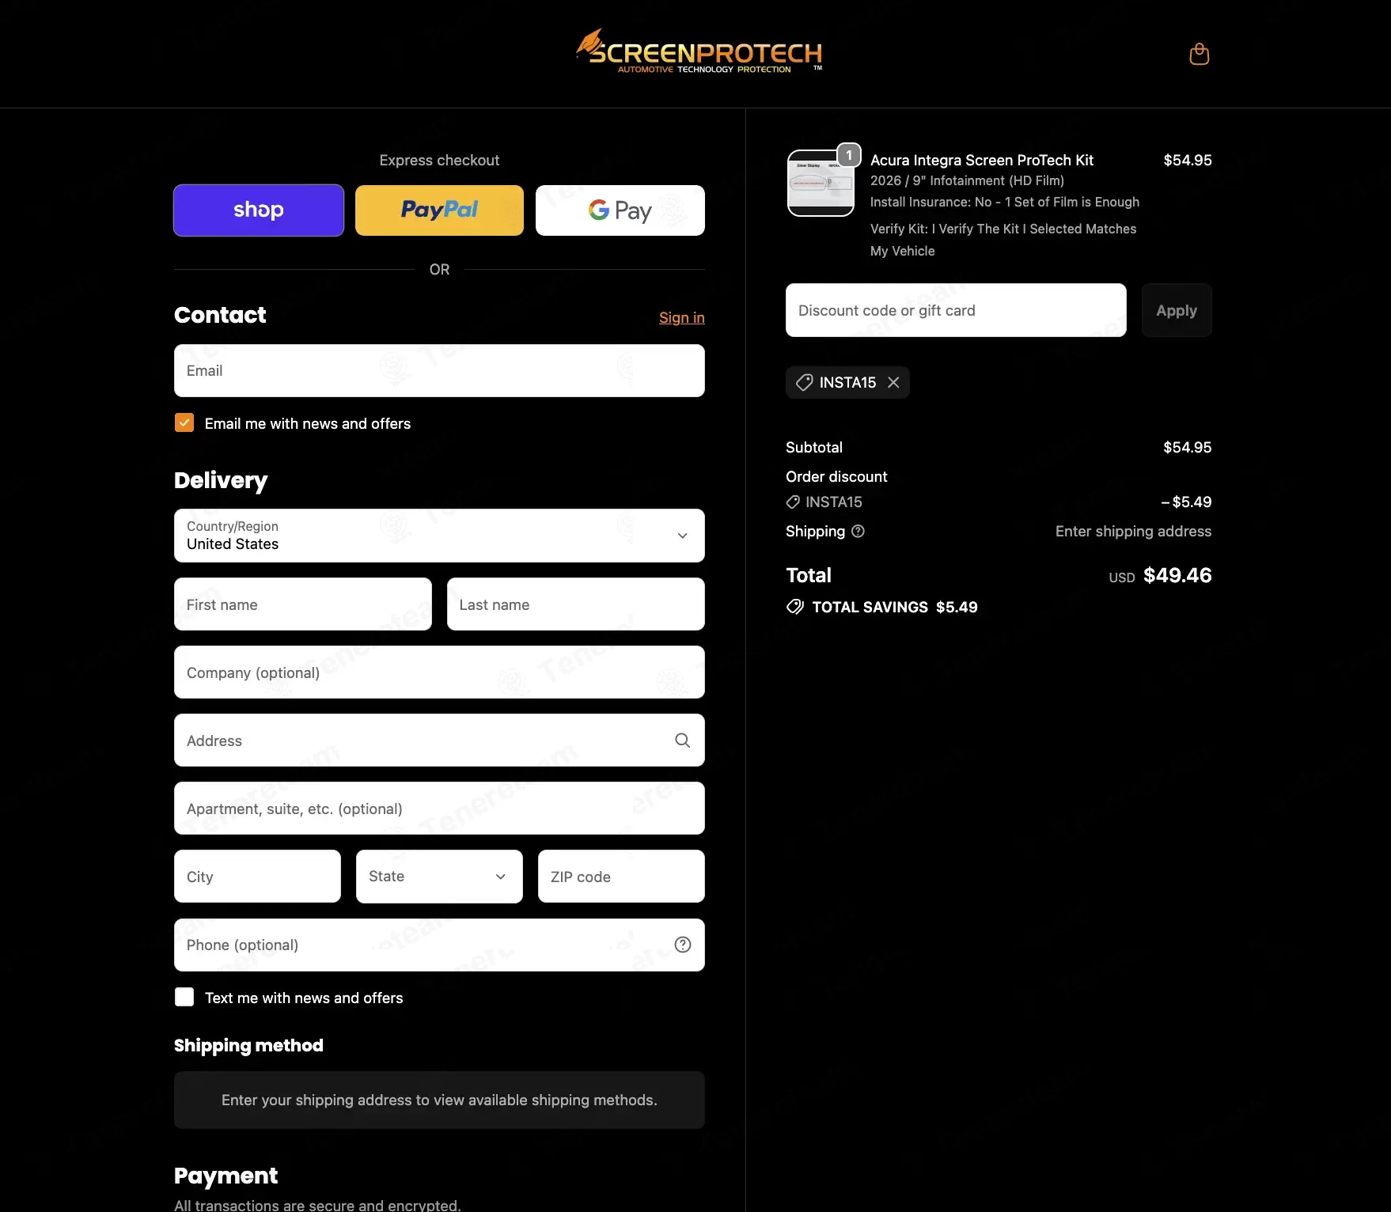Viewport: 1391px width, 1212px height.
Task: Click the Enter shipping address text
Action: click(x=1133, y=532)
